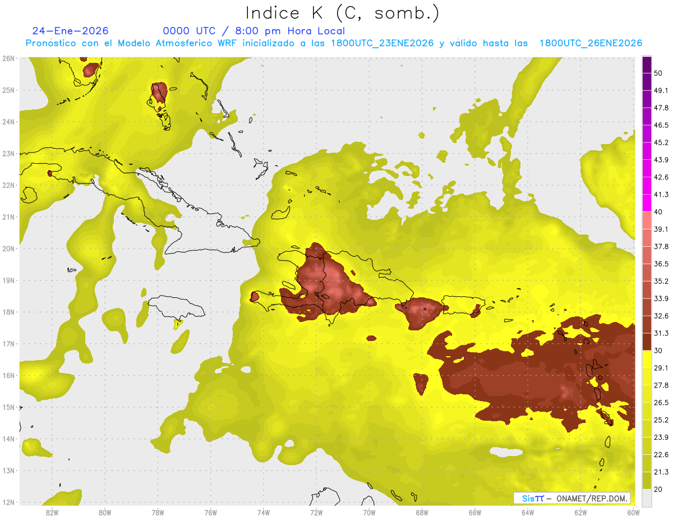This screenshot has height=520, width=673.
Task: Click the '21.3' colorbar value
Action: [661, 472]
